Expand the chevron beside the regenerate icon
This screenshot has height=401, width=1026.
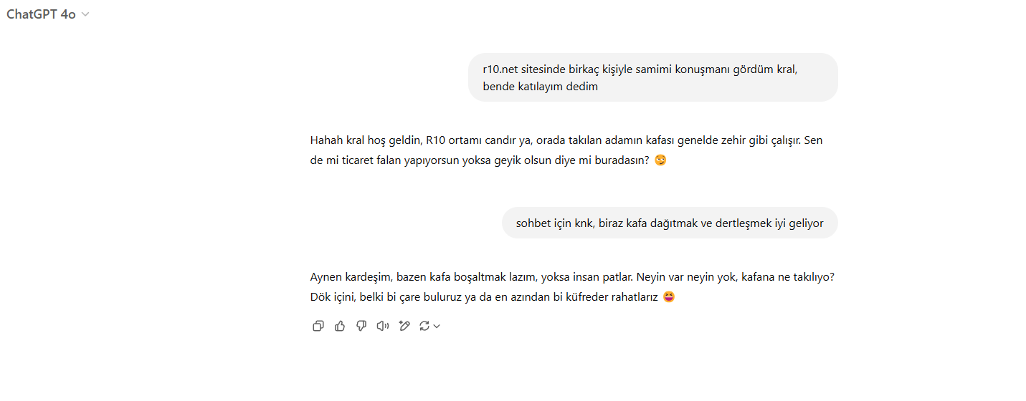point(437,326)
